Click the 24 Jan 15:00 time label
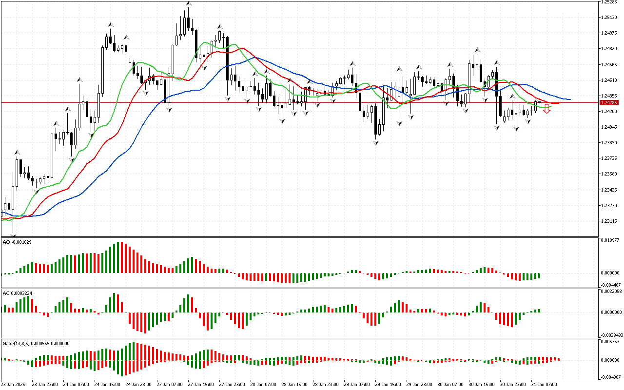624x390 pixels. 108,385
